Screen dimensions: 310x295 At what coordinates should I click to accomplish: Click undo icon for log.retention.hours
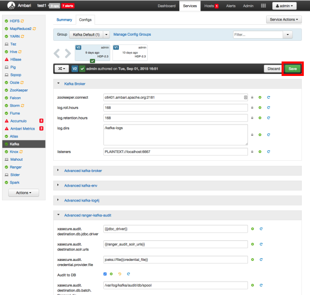pos(269,118)
